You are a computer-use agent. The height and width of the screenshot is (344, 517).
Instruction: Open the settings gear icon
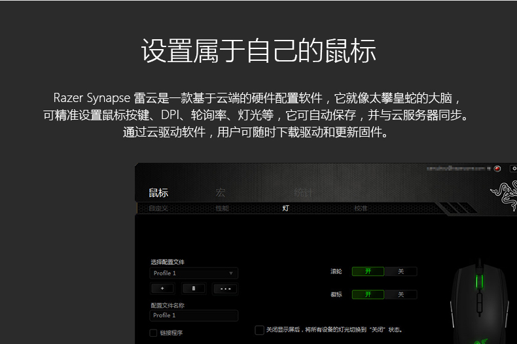[514, 169]
